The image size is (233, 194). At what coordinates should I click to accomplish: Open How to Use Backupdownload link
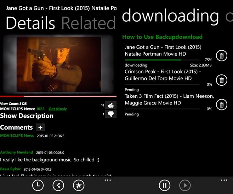tap(162, 37)
